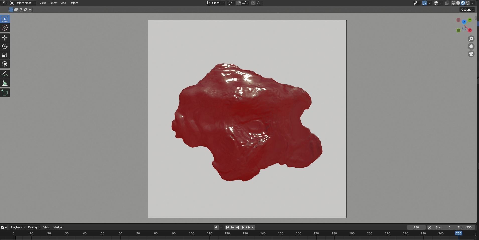The image size is (479, 240).
Task: Jump to next keyframe
Action: tap(248, 227)
